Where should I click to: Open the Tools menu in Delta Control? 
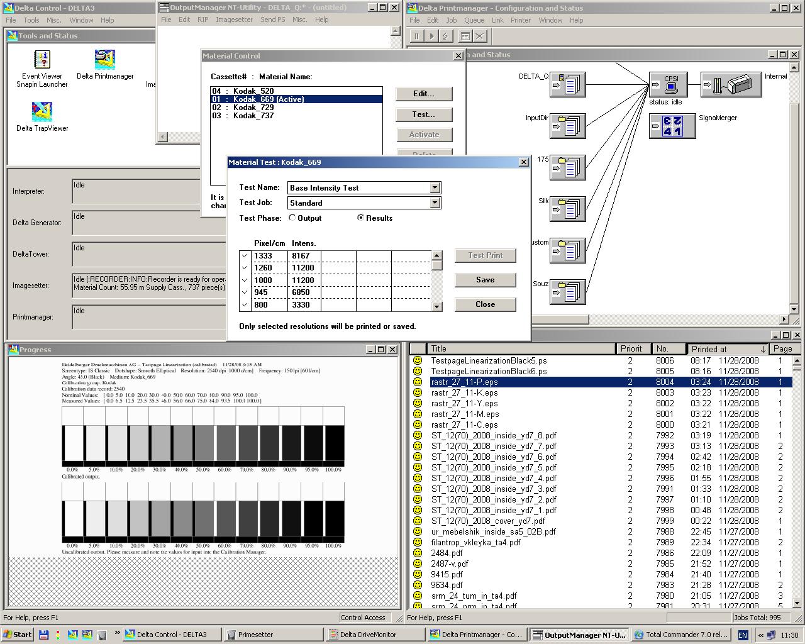click(31, 20)
